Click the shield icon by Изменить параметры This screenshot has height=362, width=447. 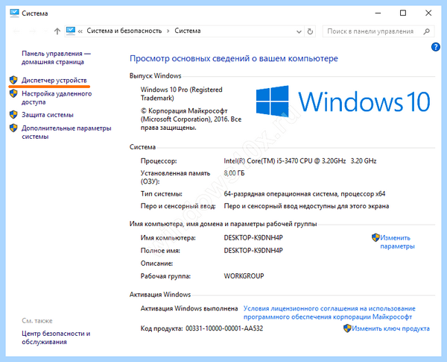point(375,237)
